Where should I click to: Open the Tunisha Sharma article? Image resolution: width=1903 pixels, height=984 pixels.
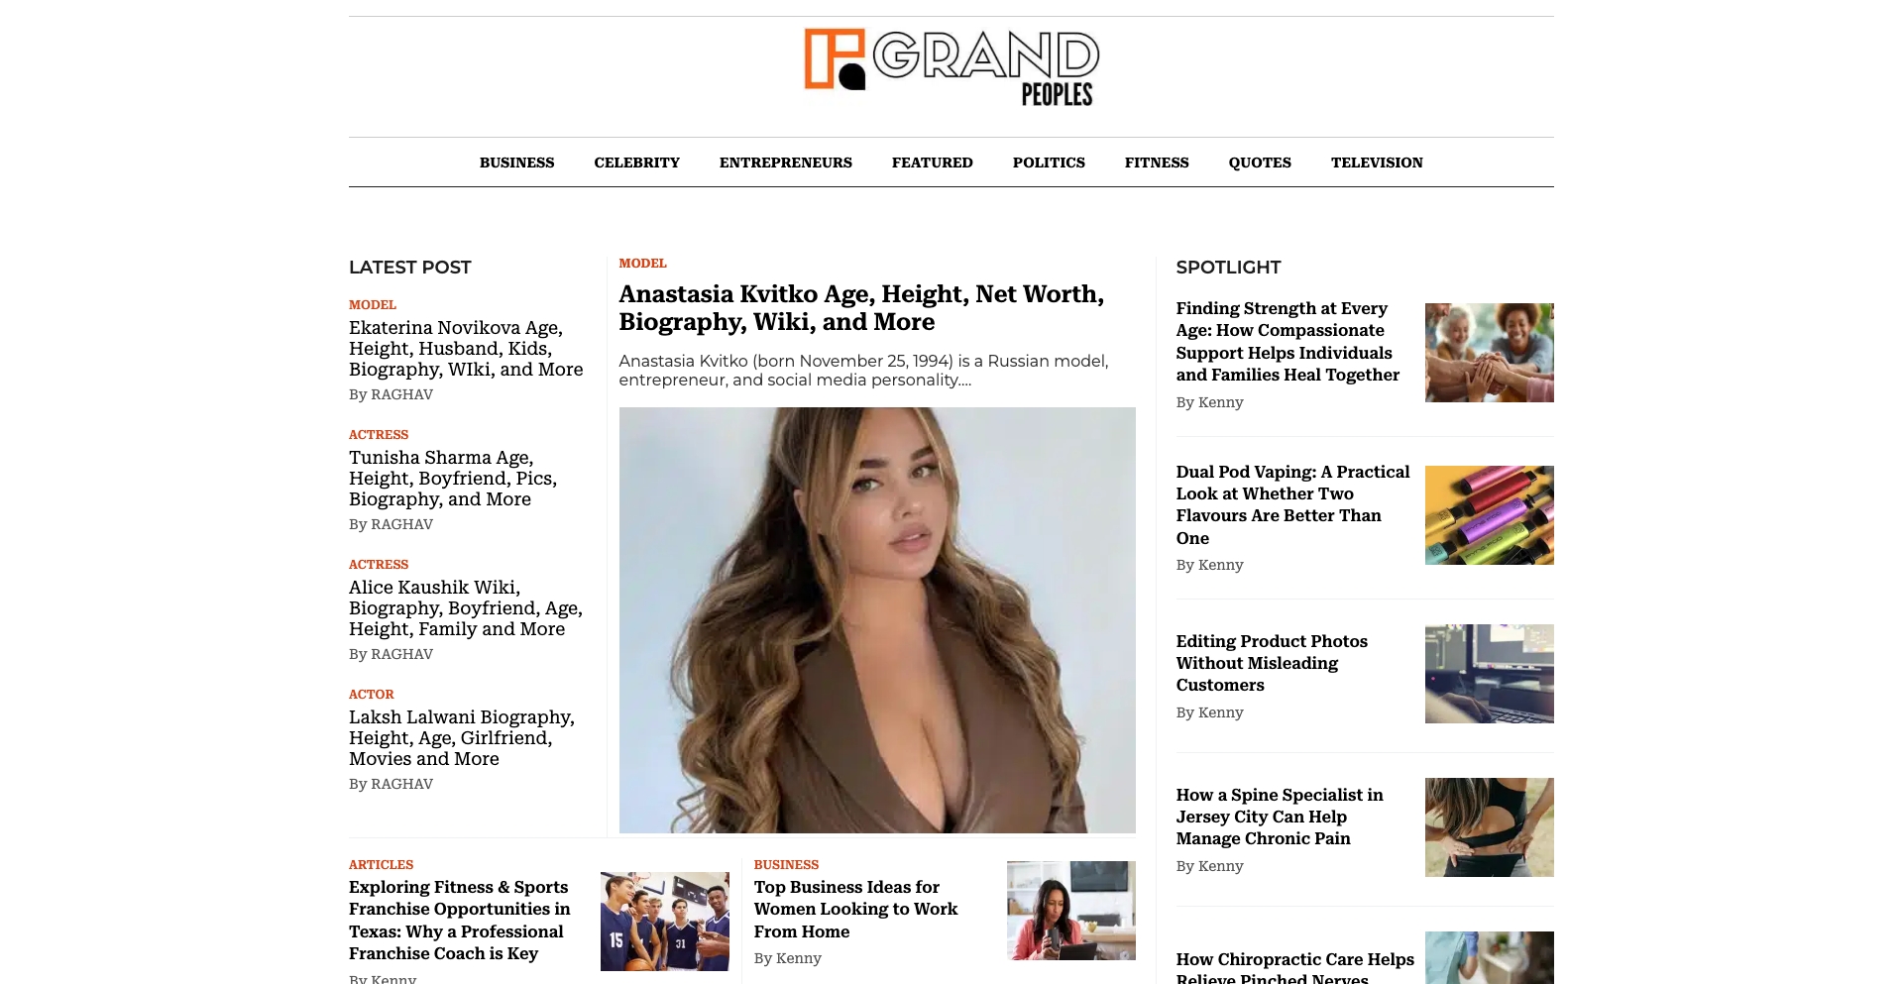point(453,478)
